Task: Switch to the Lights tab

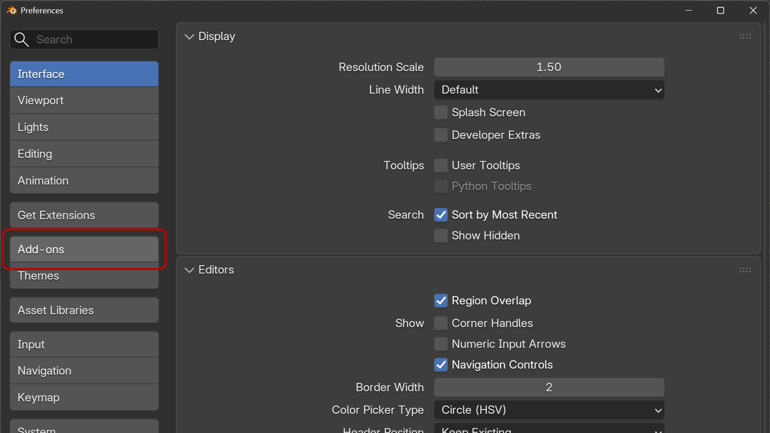Action: click(x=84, y=127)
